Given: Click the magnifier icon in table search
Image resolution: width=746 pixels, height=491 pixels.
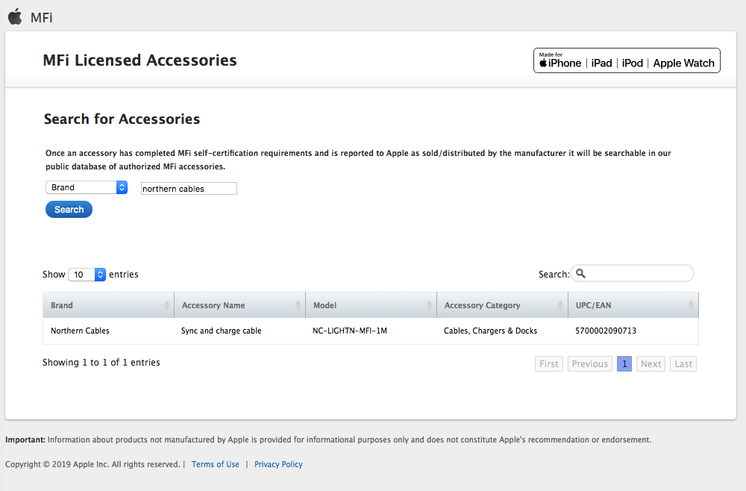Looking at the screenshot, I should [581, 274].
